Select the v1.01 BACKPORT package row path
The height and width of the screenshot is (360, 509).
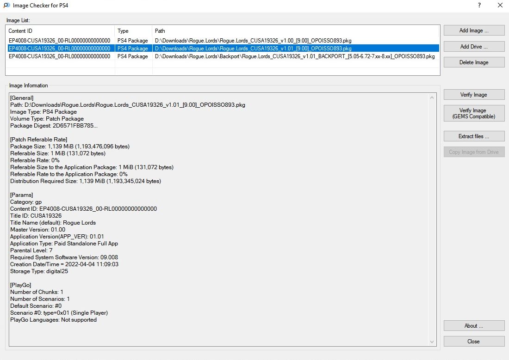(x=295, y=56)
